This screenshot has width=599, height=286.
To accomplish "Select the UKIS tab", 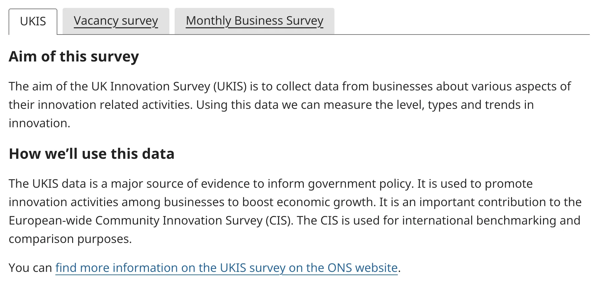I will point(33,21).
